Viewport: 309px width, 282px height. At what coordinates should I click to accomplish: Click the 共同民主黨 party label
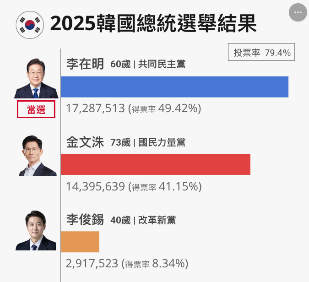point(162,64)
